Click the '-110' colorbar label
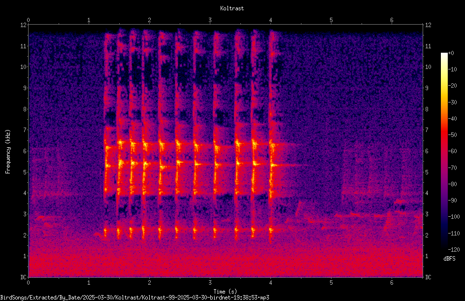 pos(454,234)
